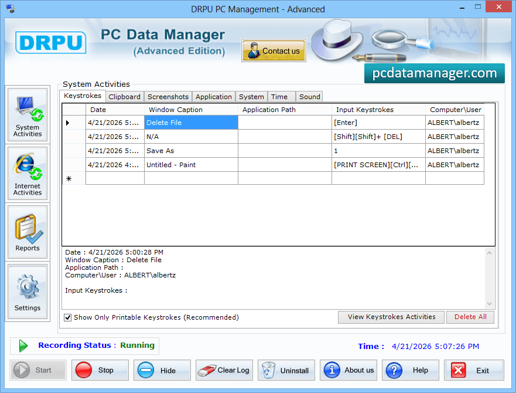Select the Untitled - Paint caption cell
This screenshot has width=516, height=393.
[x=191, y=165]
